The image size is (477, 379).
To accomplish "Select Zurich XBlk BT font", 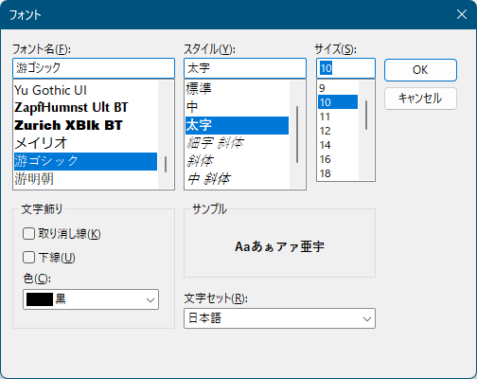I will [85, 125].
